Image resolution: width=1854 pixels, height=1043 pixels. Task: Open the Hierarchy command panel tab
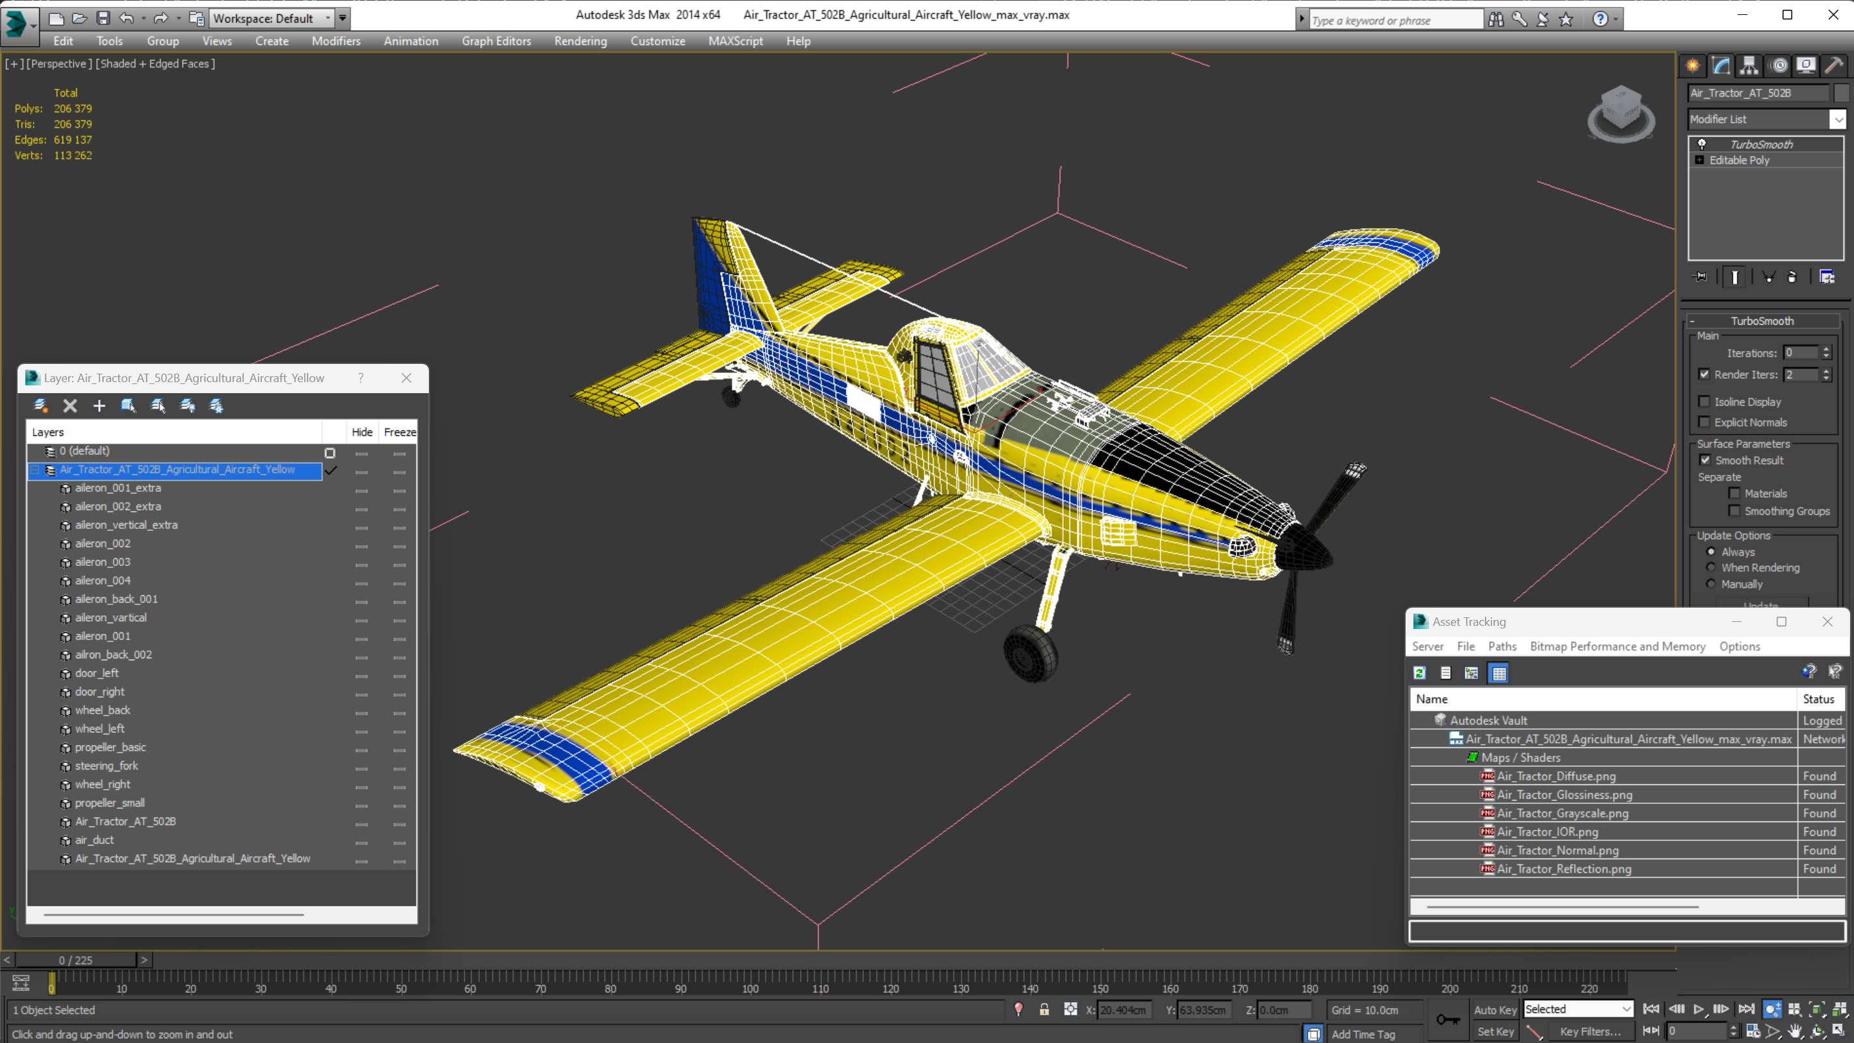pos(1749,66)
